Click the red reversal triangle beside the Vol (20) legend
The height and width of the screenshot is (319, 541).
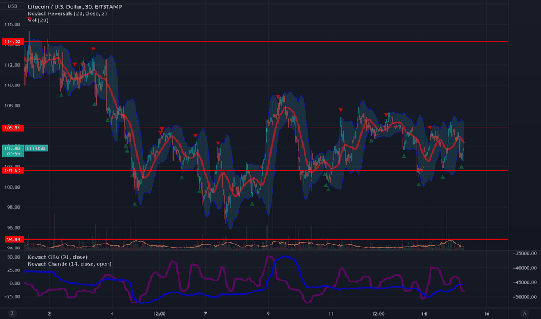point(30,19)
